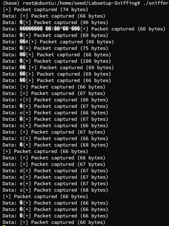Click the [+] line right after Data: s
This screenshot has width=169, height=226.
[45, 197]
